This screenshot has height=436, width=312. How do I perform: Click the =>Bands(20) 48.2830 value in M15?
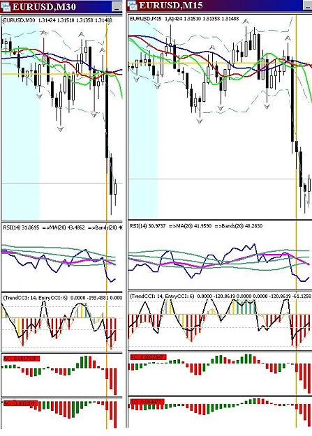pyautogui.click(x=239, y=226)
